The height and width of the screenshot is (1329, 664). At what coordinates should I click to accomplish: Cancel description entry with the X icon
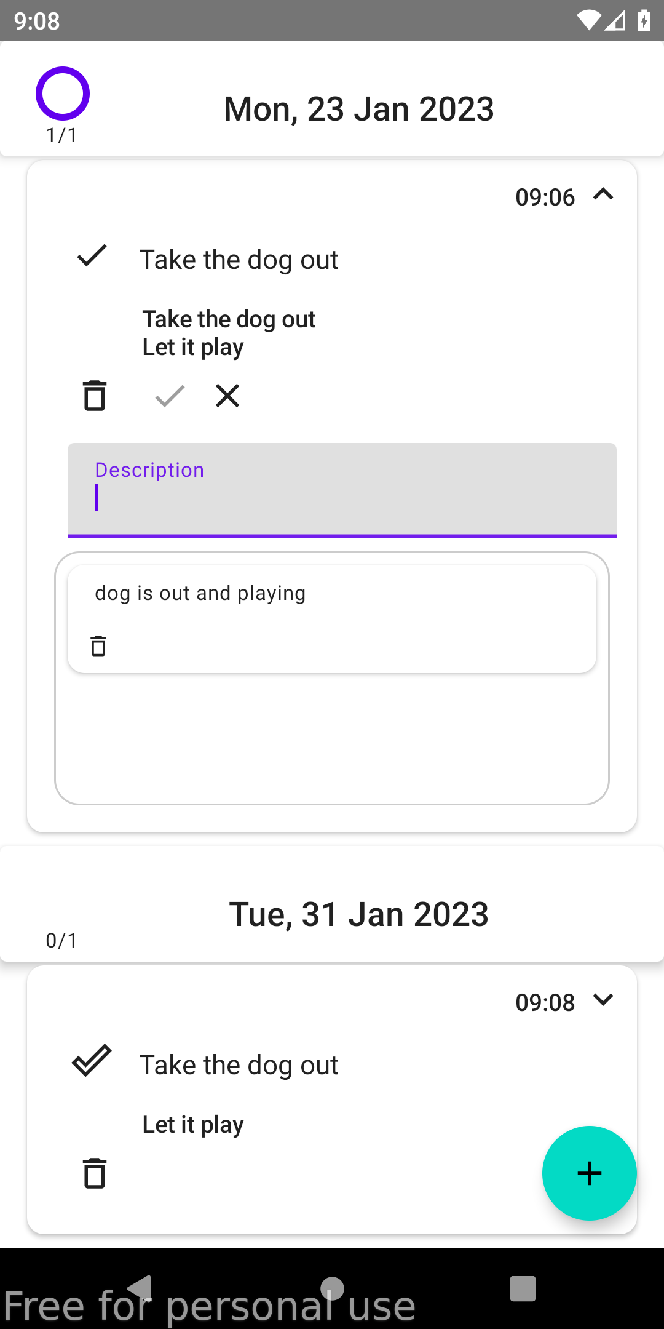[x=227, y=396]
